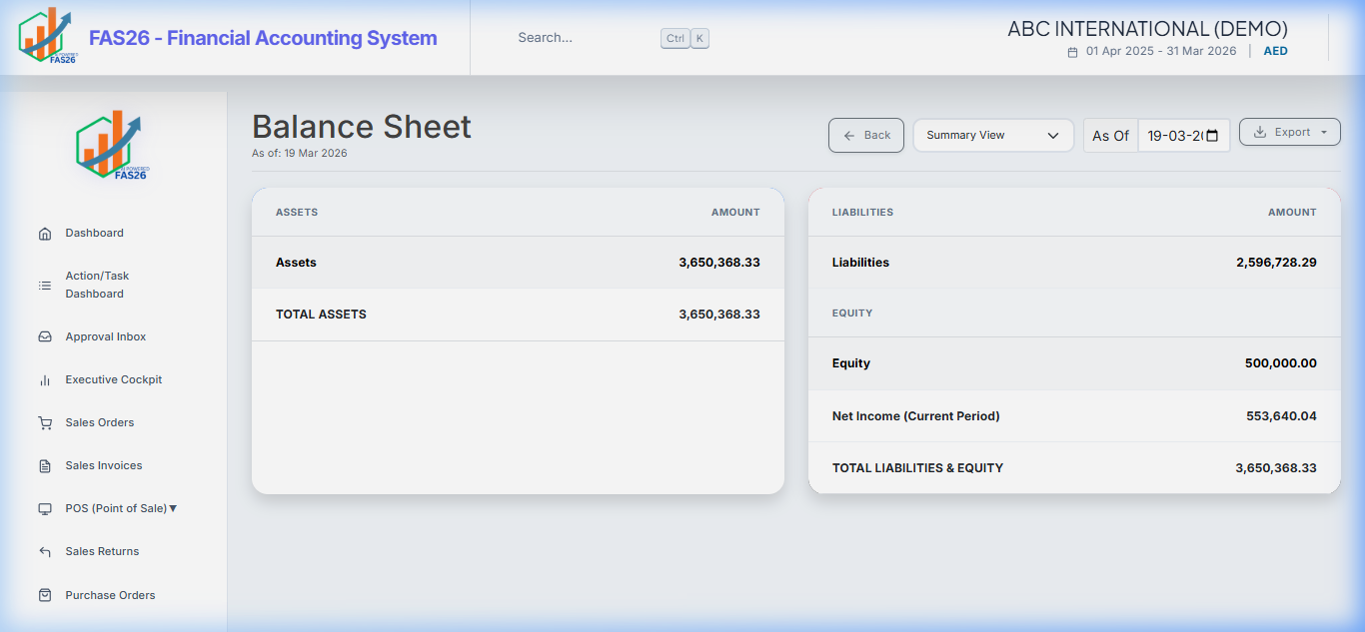Viewport: 1365px width, 632px height.
Task: Click the As Of date field
Action: coord(1173,136)
